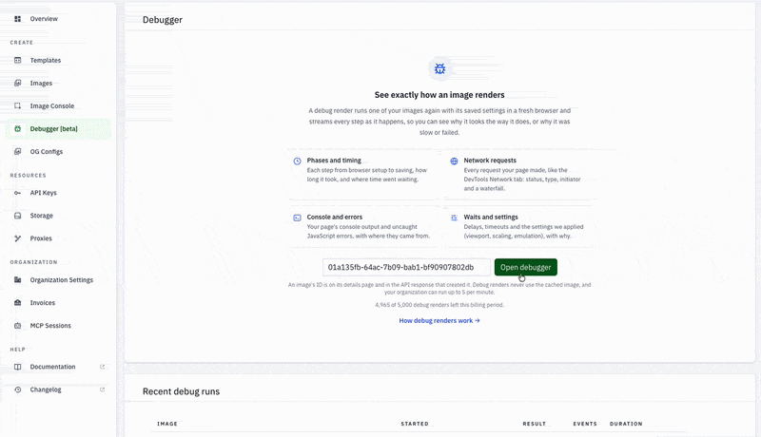This screenshot has height=437, width=761.
Task: Click the MCP Sessions icon
Action: tap(17, 326)
